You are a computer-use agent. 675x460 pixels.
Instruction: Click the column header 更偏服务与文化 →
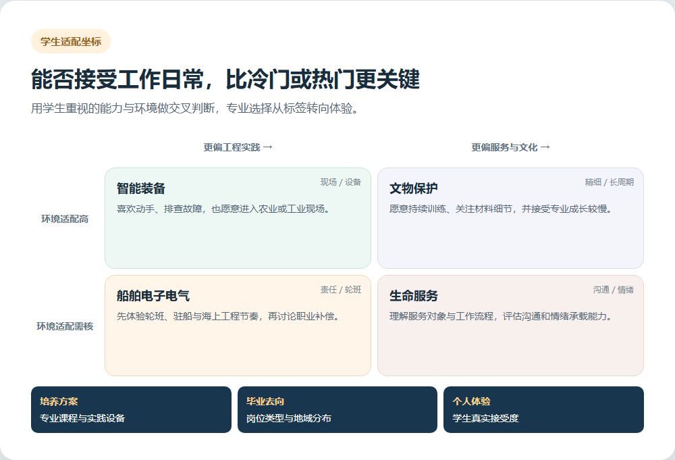(x=510, y=147)
